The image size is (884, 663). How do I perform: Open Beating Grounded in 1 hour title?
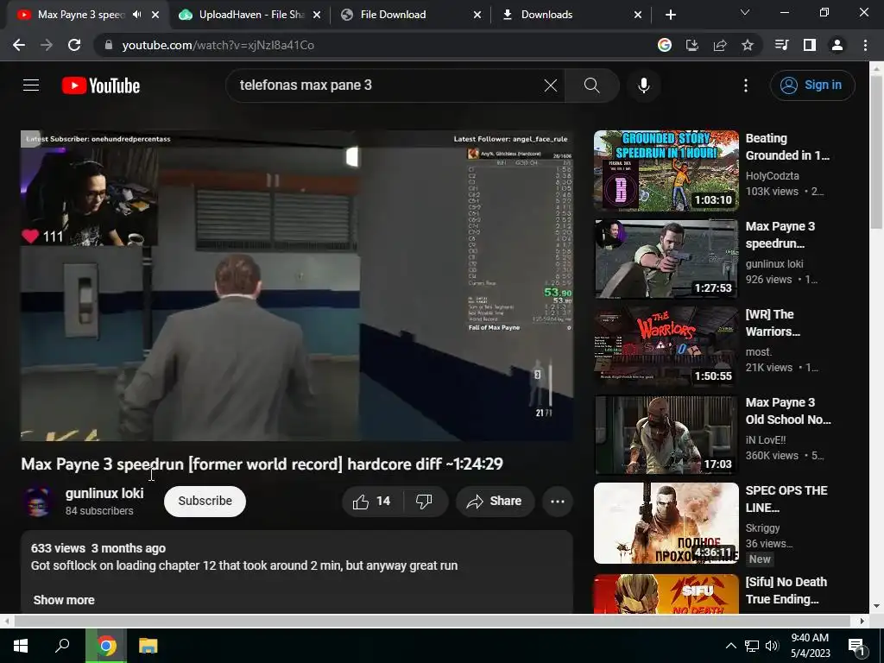point(787,147)
